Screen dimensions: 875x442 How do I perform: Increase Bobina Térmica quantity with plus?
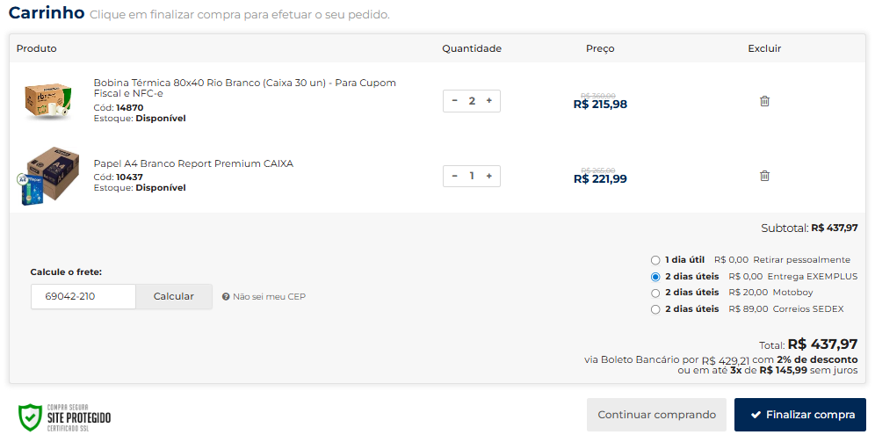pos(488,101)
